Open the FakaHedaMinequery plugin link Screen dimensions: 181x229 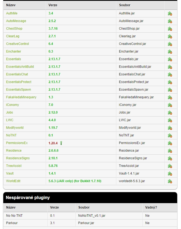tap(21, 97)
